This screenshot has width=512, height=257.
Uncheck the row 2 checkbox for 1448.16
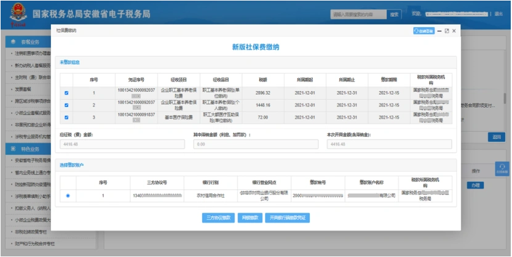(x=66, y=105)
